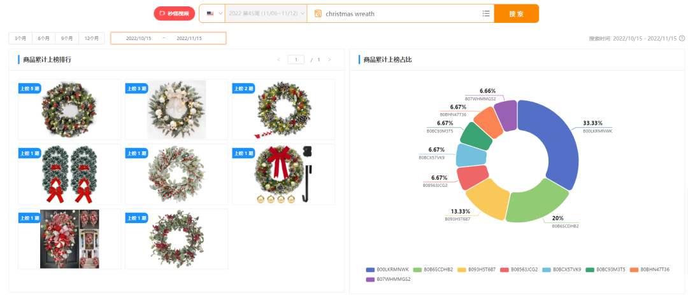Toggle legend swatch for B08563JCG2
Image resolution: width=688 pixels, height=298 pixels.
coord(504,269)
